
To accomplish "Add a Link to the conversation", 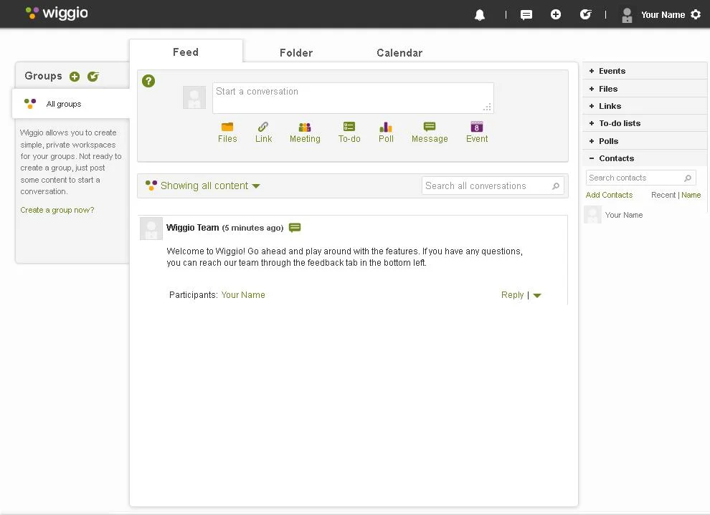I will click(263, 133).
